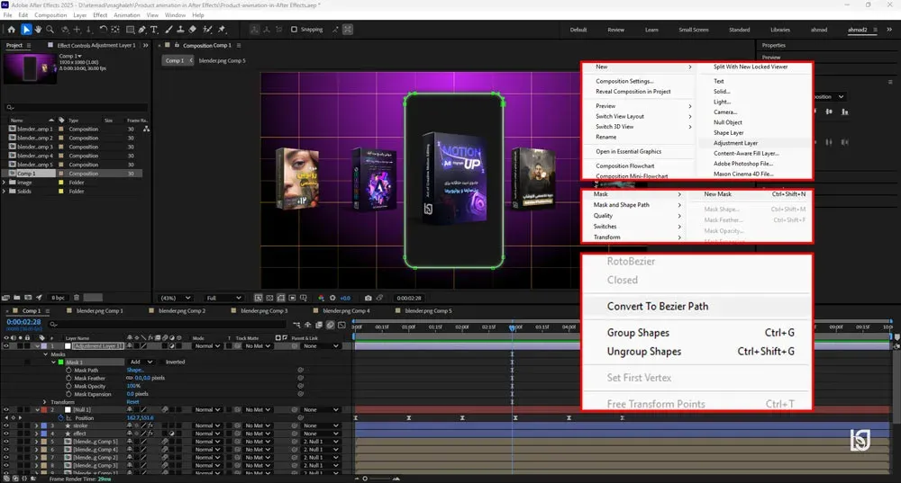Click the Shape... link of Mask Path

(x=135, y=370)
